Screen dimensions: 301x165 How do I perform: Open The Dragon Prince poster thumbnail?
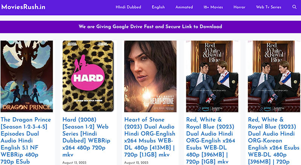[x=27, y=76]
